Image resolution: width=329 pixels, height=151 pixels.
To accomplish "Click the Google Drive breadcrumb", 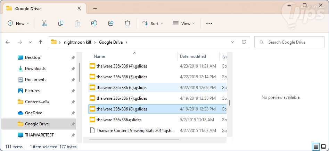I will click(x=111, y=42).
